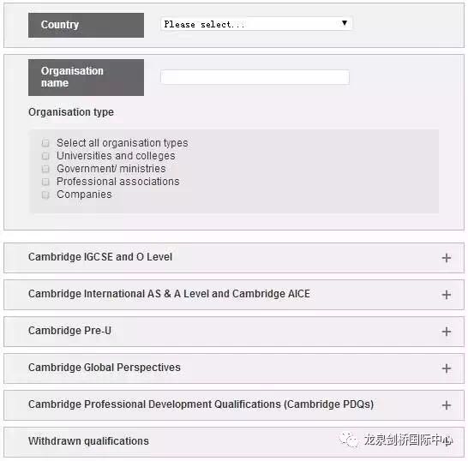Check Select all organisation types
The width and height of the screenshot is (468, 461).
[x=45, y=143]
